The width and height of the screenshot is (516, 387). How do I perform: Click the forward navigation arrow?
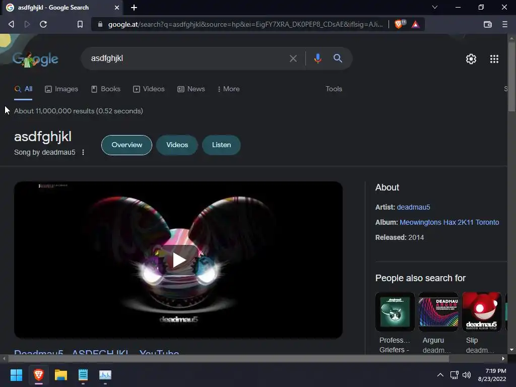[27, 24]
